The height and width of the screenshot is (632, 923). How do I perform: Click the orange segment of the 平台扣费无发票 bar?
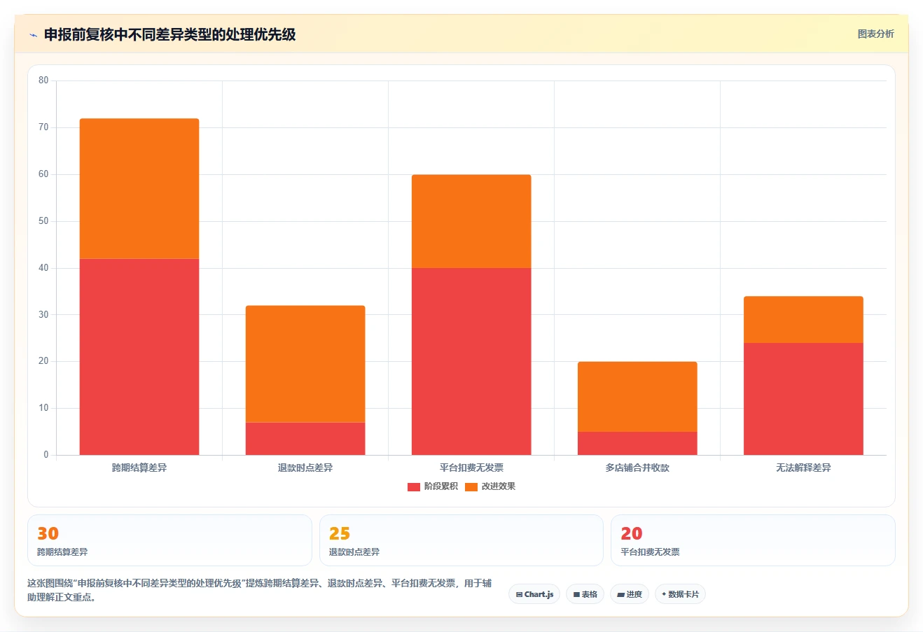[x=471, y=221]
